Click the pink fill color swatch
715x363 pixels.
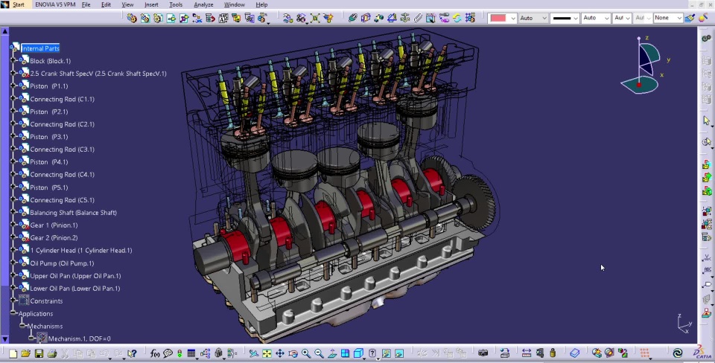[x=498, y=18]
